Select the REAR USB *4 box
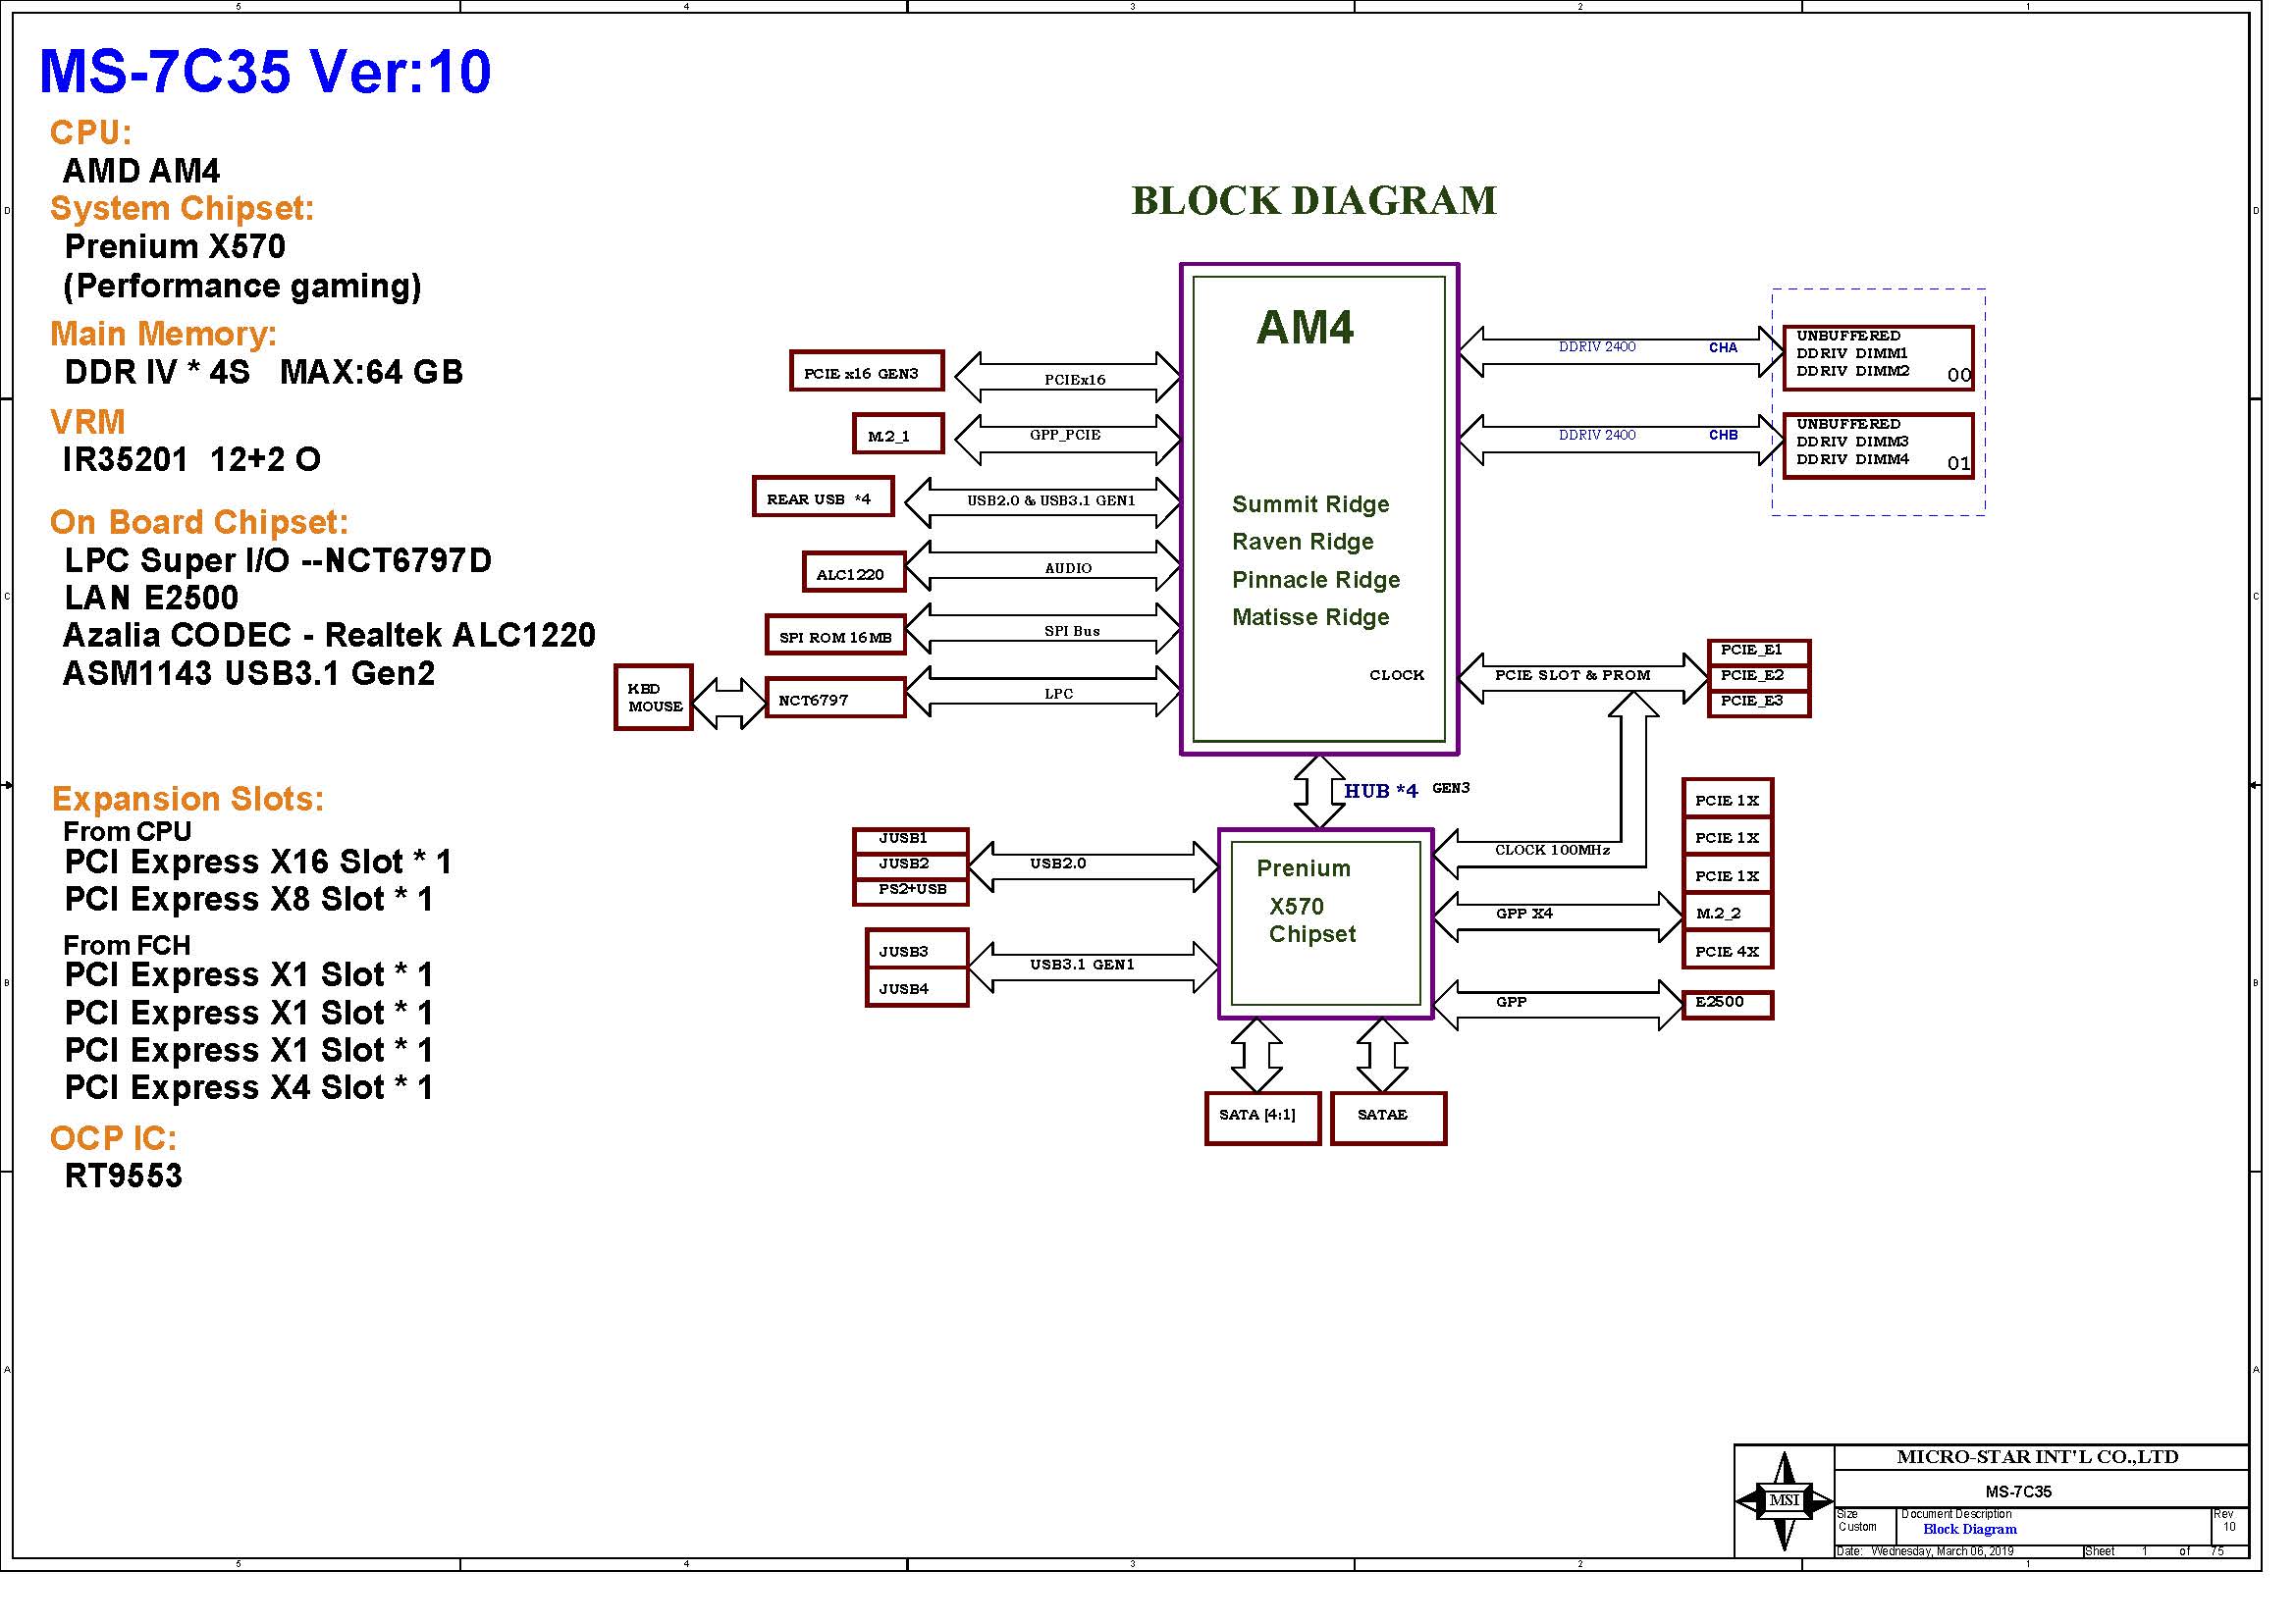 click(822, 497)
